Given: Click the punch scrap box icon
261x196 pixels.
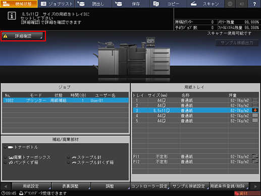Looking at the screenshot, I should 11,163.
